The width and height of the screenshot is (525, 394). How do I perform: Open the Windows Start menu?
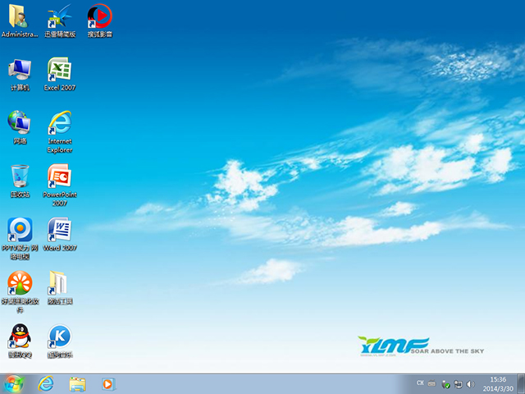coord(14,383)
